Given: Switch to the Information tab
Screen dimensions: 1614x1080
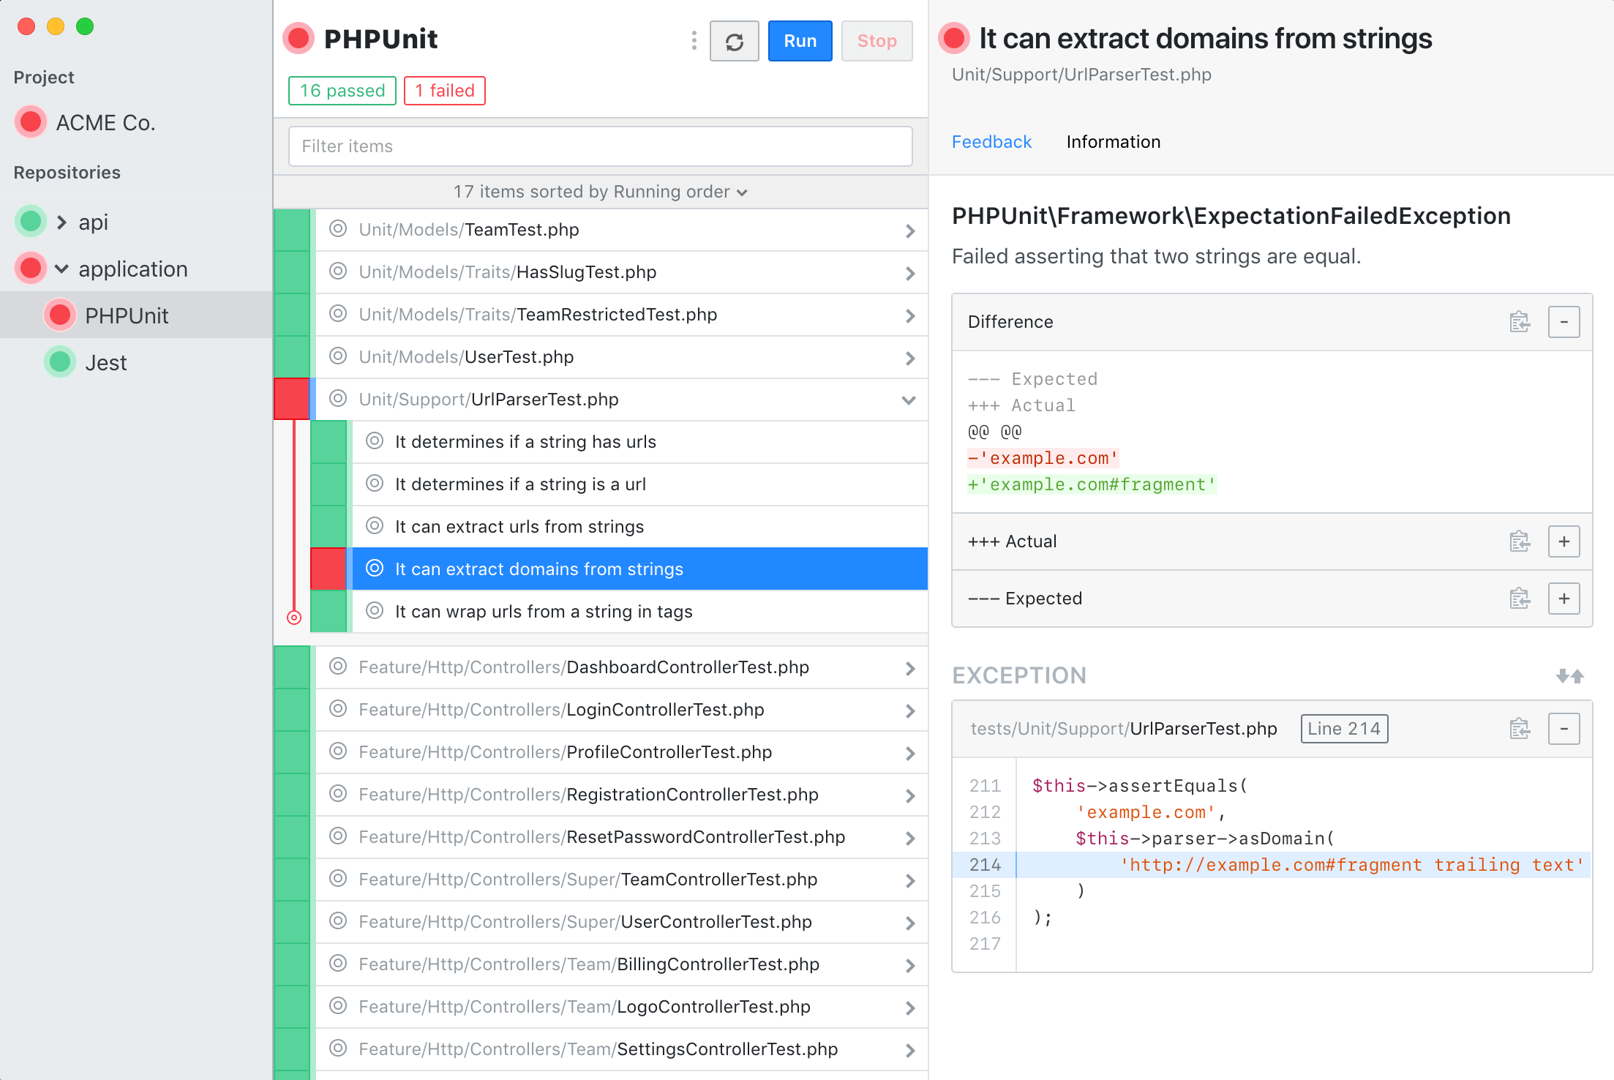Looking at the screenshot, I should 1113,142.
